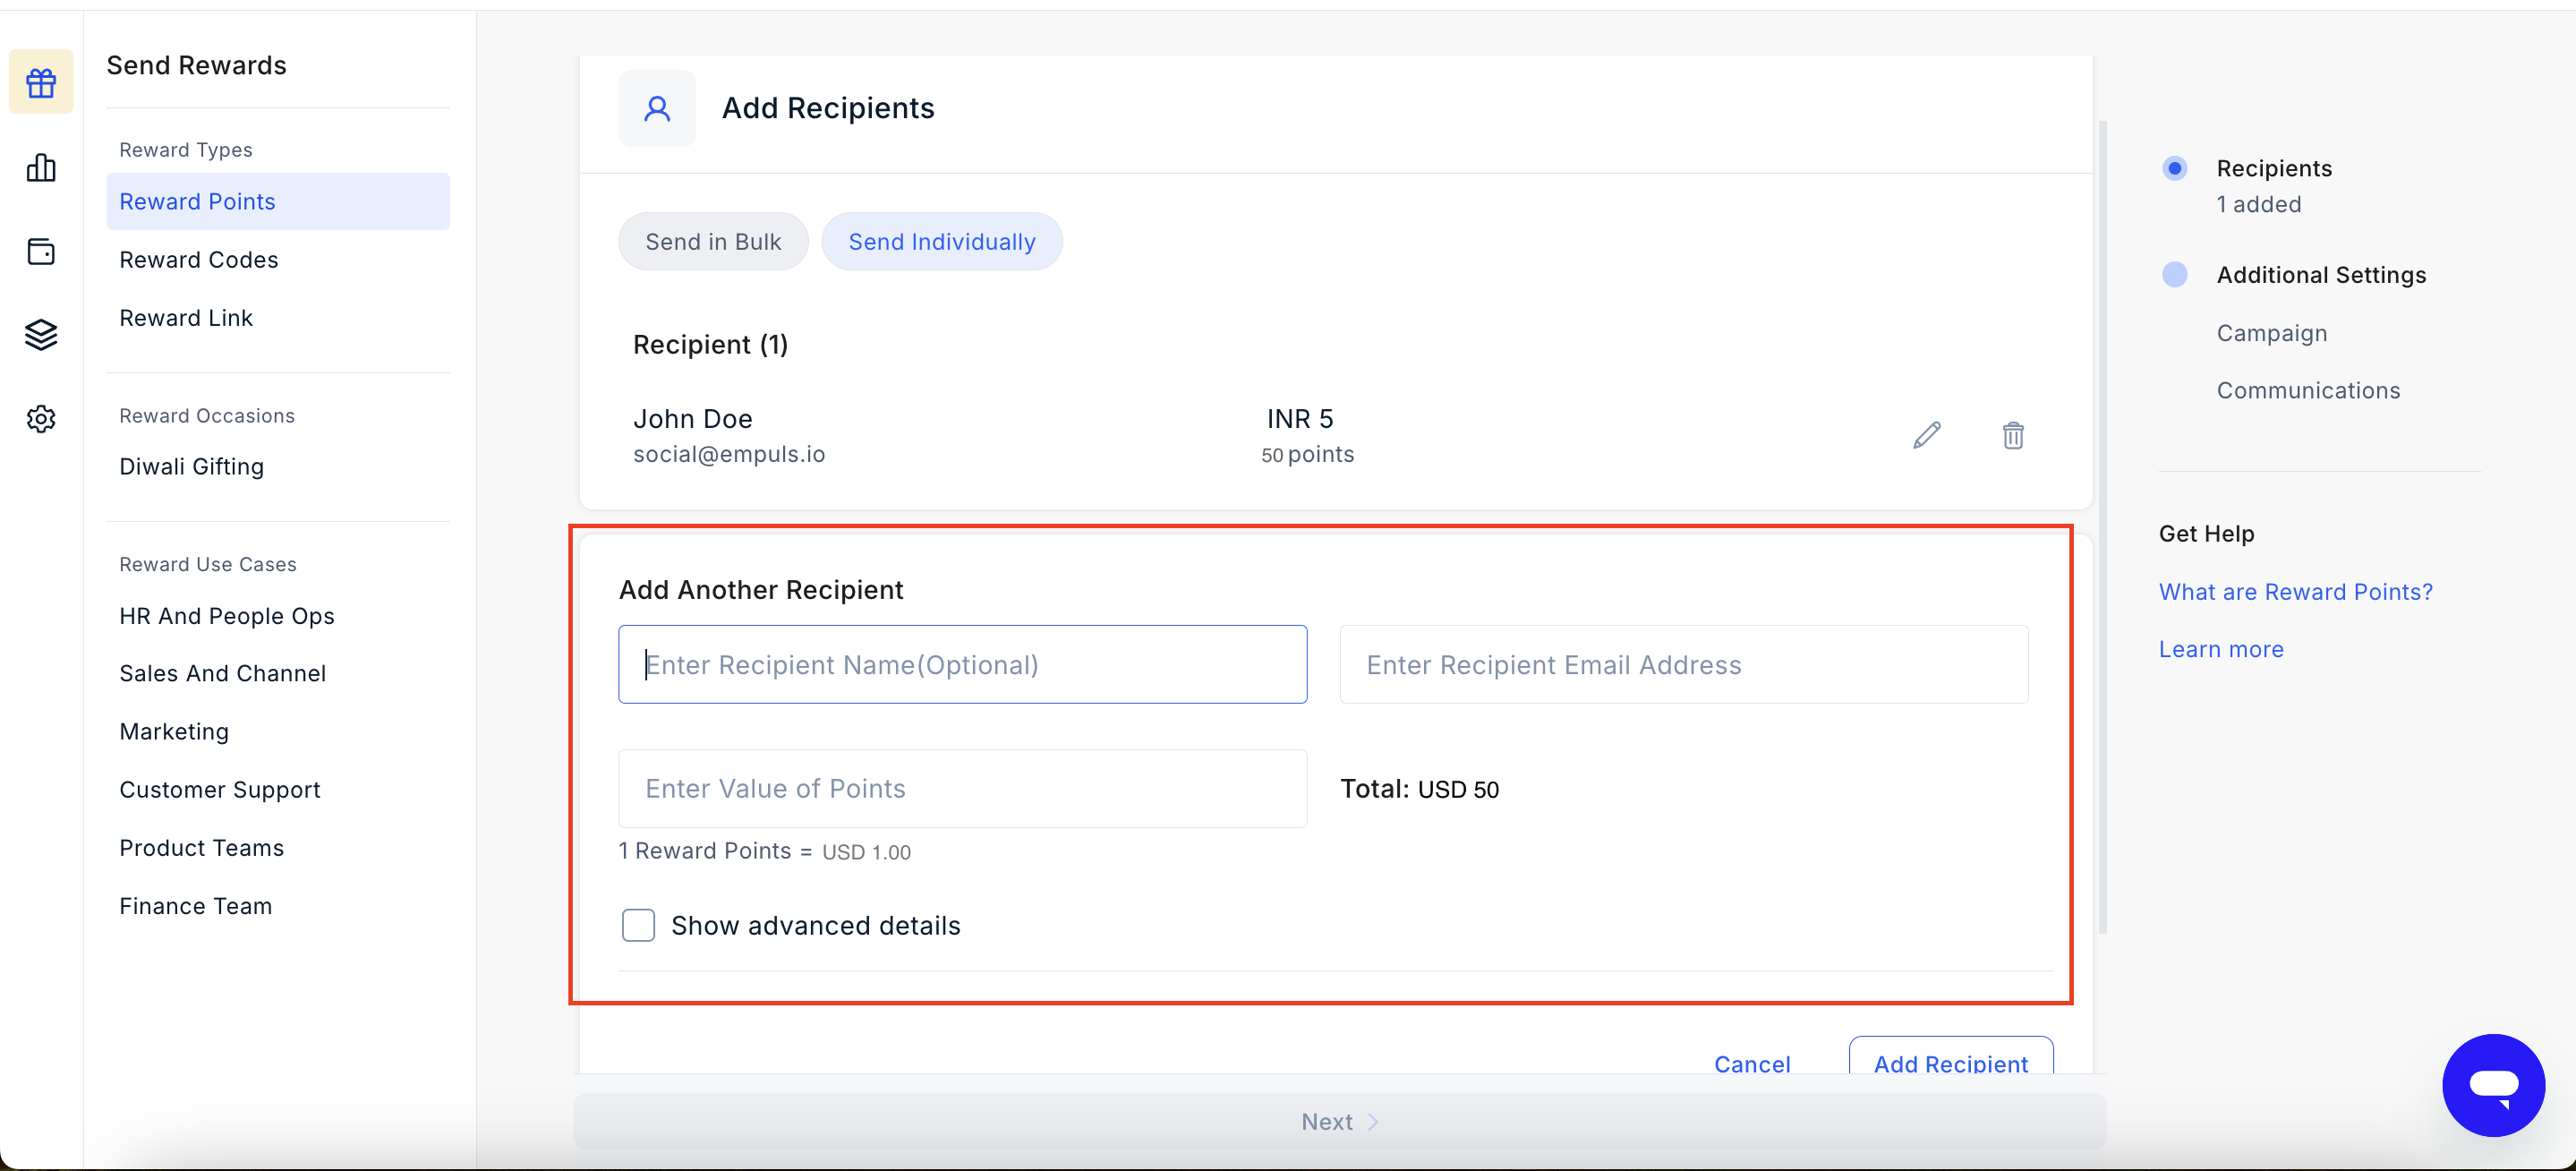Click the Add Recipients person icon

657,108
